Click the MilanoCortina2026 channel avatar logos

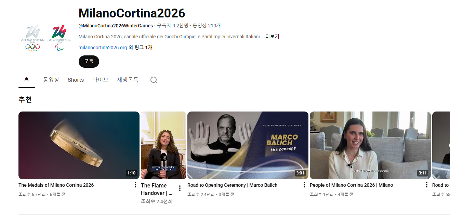click(46, 38)
